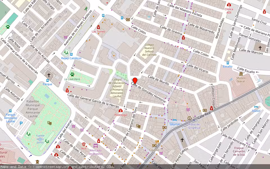Image resolution: width=270 pixels, height=169 pixels.
Task: Select the Calle Escaño street label
Action: [246, 70]
